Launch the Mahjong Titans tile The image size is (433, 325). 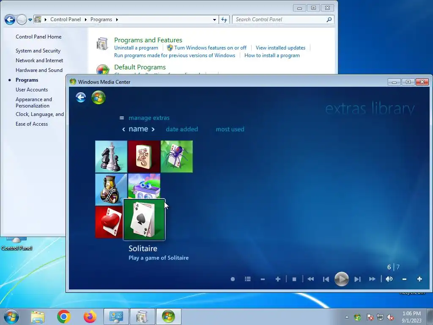144,157
